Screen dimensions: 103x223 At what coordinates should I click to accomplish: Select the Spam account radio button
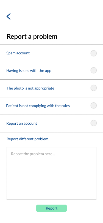pos(94,53)
